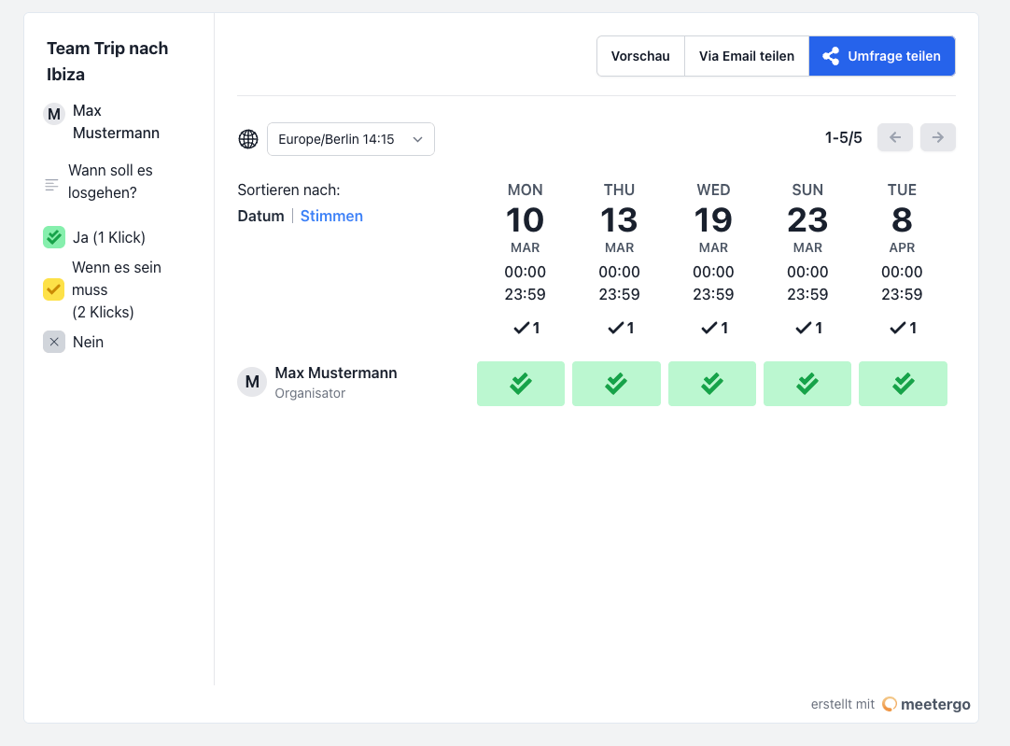The image size is (1010, 746).
Task: Click the Vorschau button
Action: 640,56
